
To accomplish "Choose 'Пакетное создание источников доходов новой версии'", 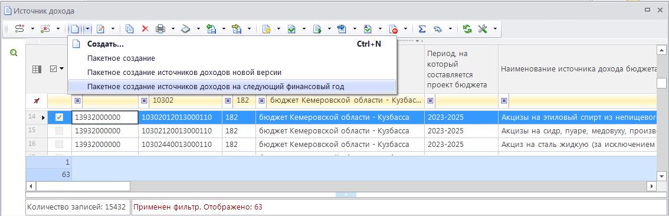I will [x=232, y=73].
